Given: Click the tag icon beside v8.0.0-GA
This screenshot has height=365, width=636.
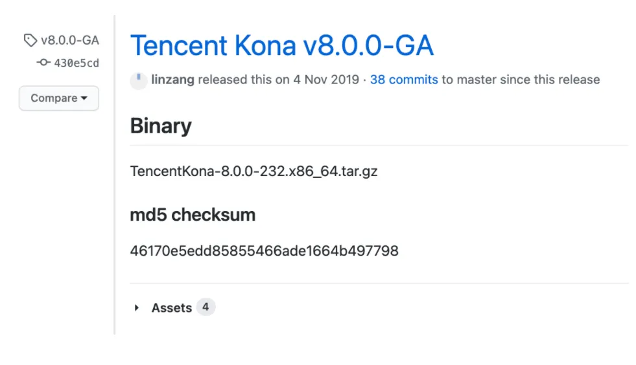Looking at the screenshot, I should 30,40.
